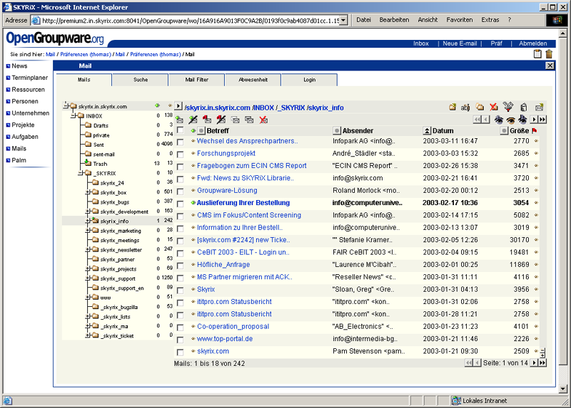Expand the skyrix_newsletter folder
This screenshot has height=408, width=571.
coord(88,250)
